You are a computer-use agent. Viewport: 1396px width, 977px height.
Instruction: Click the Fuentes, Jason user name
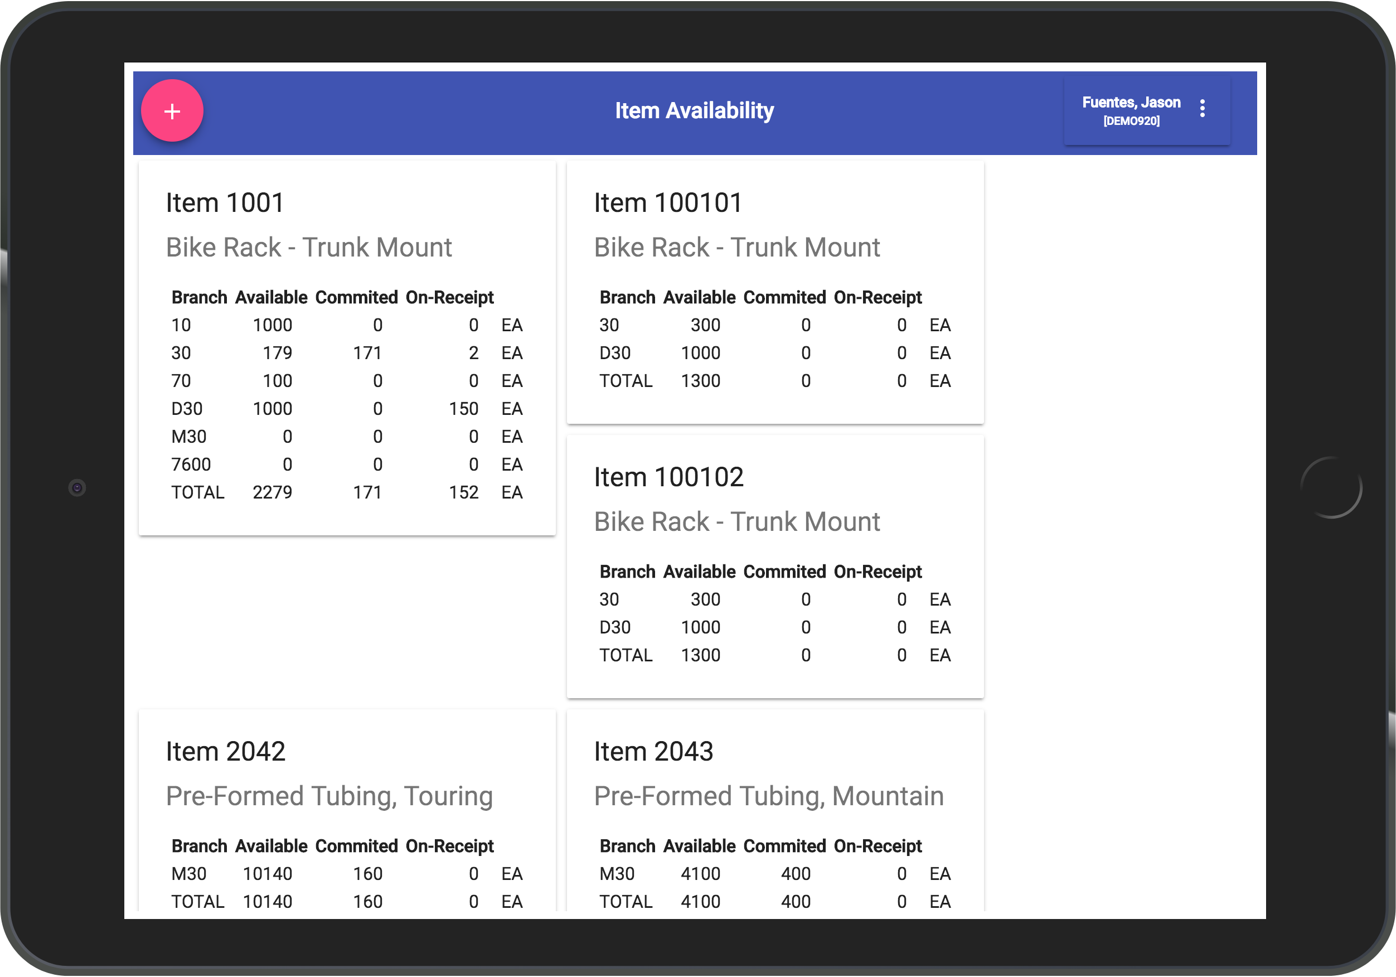[1131, 102]
